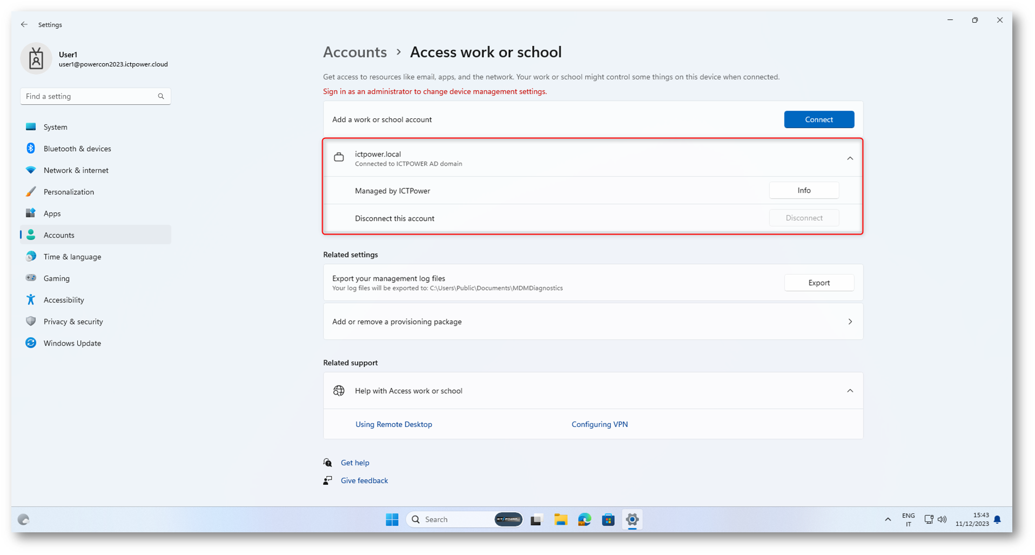Open the User1 profile avatar

(x=36, y=58)
